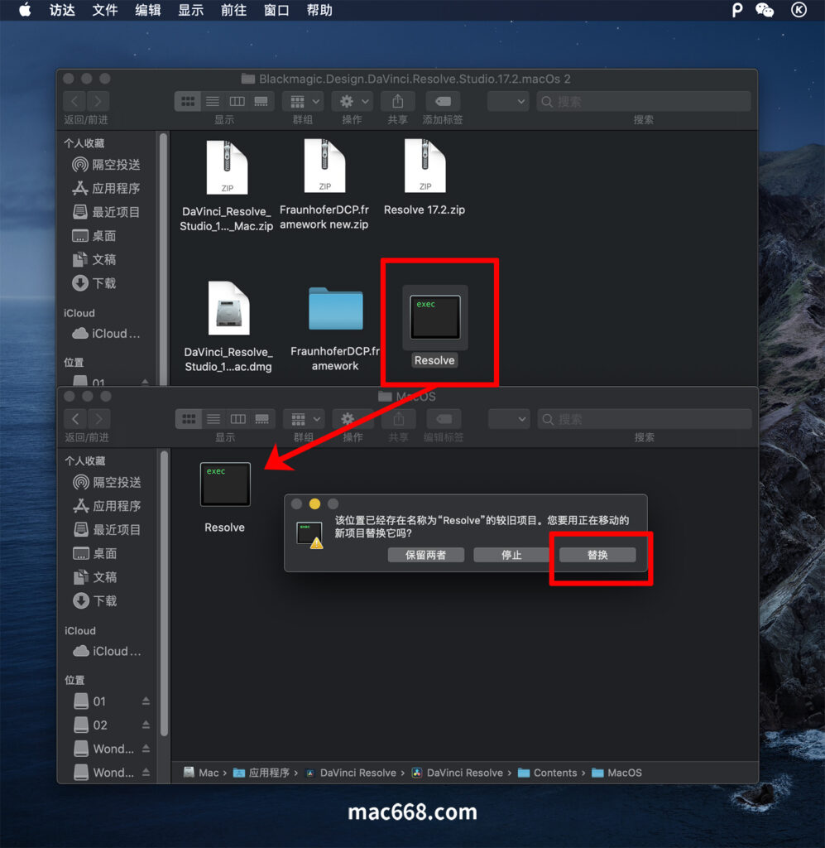825x848 pixels.
Task: Click 停止 in the replace dialog
Action: (511, 555)
